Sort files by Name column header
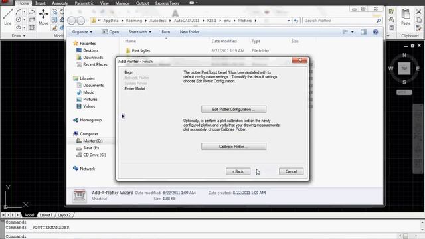This screenshot has width=425, height=239. pos(130,41)
